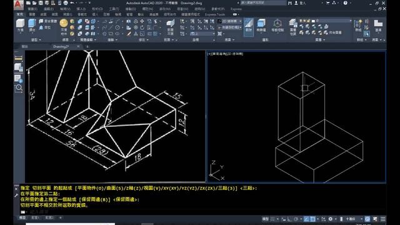Toggle ortho mode in status bar
Screen dimensions: 400x225
pos(290,219)
